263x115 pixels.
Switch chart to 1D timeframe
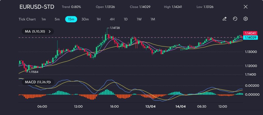[126, 19]
